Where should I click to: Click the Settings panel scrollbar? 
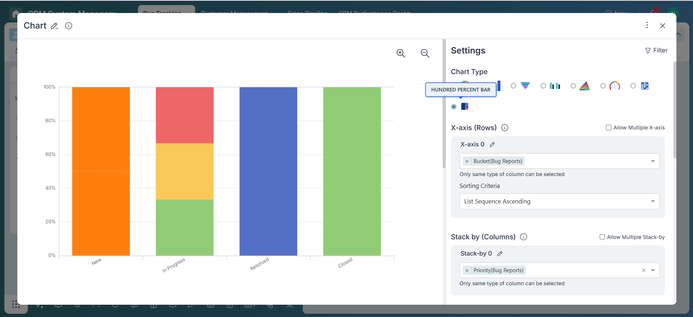pos(675,110)
